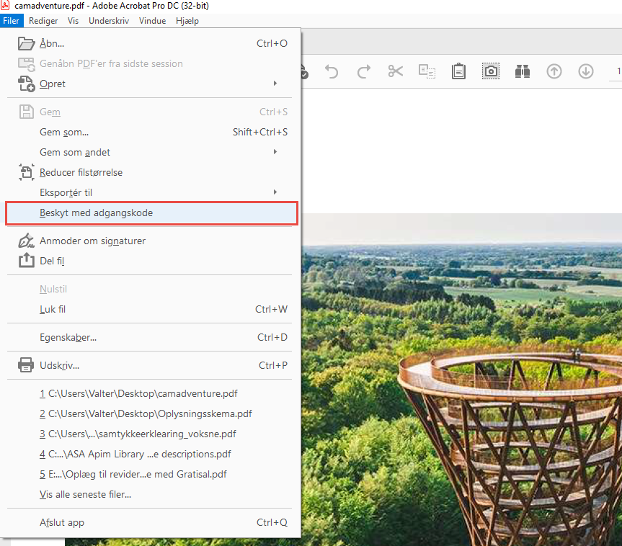The image size is (622, 546).
Task: Click the Next page down-arrow icon
Action: tap(586, 71)
